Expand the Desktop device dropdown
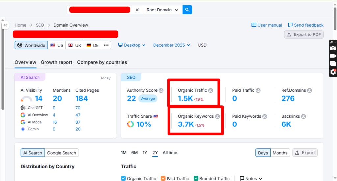 [x=132, y=45]
